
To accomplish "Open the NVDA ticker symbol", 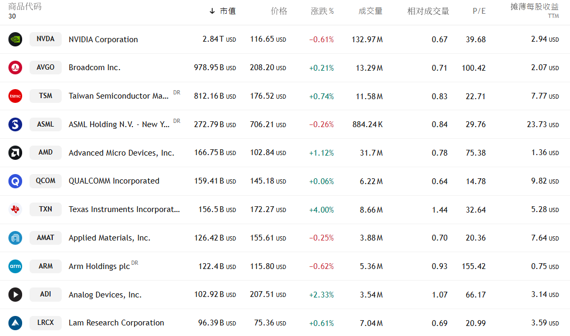I will point(45,39).
